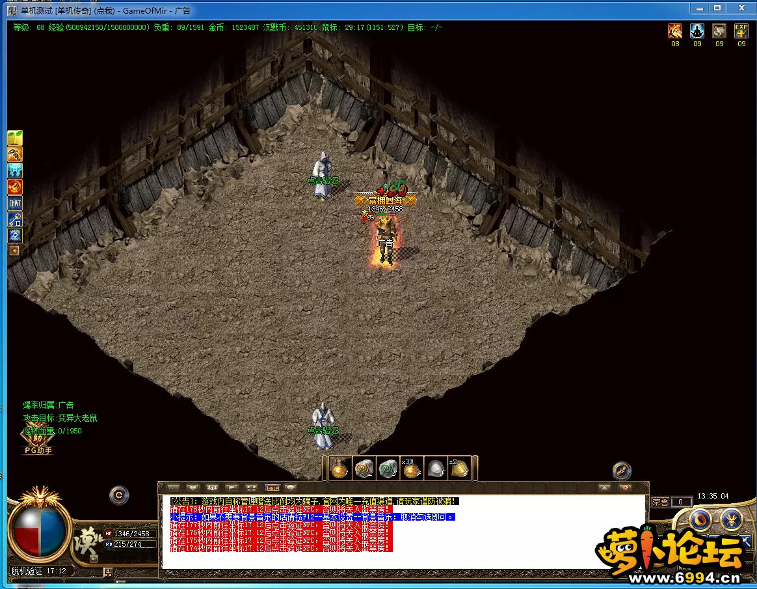Click the 金币: 1523487 status entry
757x589 pixels.
(x=233, y=27)
